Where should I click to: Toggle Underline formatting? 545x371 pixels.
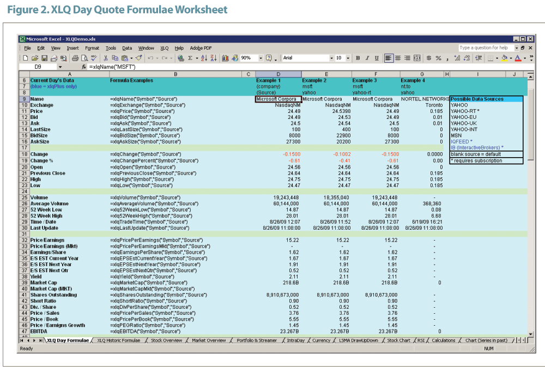click(x=377, y=58)
